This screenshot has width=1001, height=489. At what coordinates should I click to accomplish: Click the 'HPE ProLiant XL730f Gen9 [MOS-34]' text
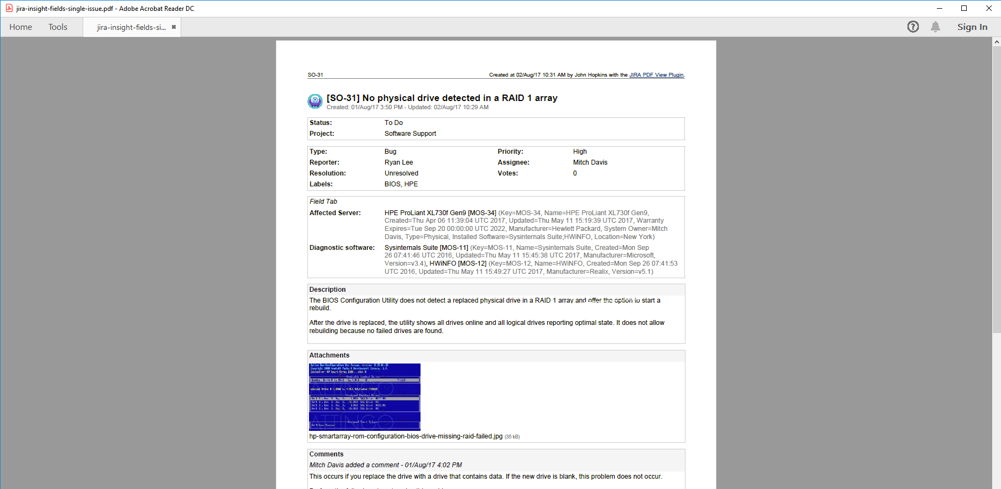coord(440,213)
